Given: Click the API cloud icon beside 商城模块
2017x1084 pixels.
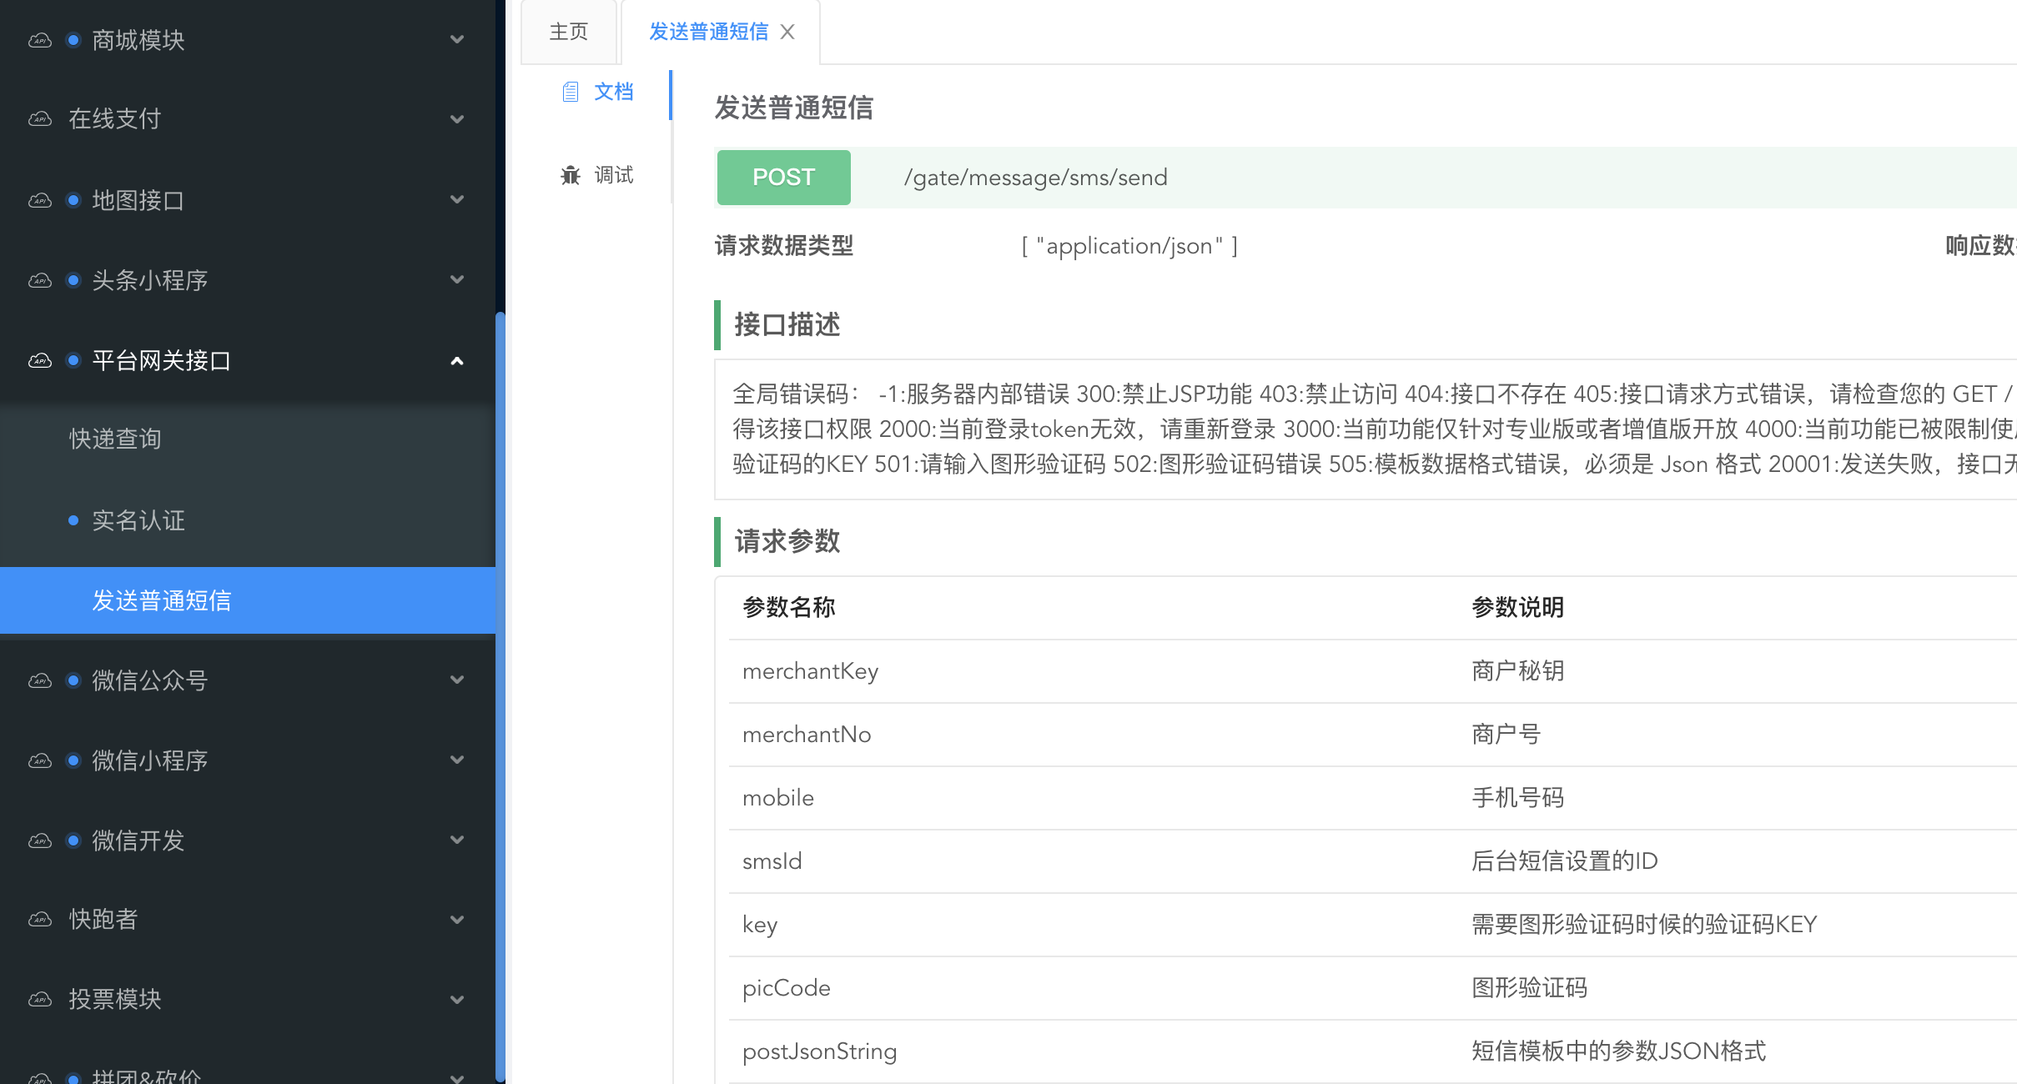Looking at the screenshot, I should [x=39, y=40].
